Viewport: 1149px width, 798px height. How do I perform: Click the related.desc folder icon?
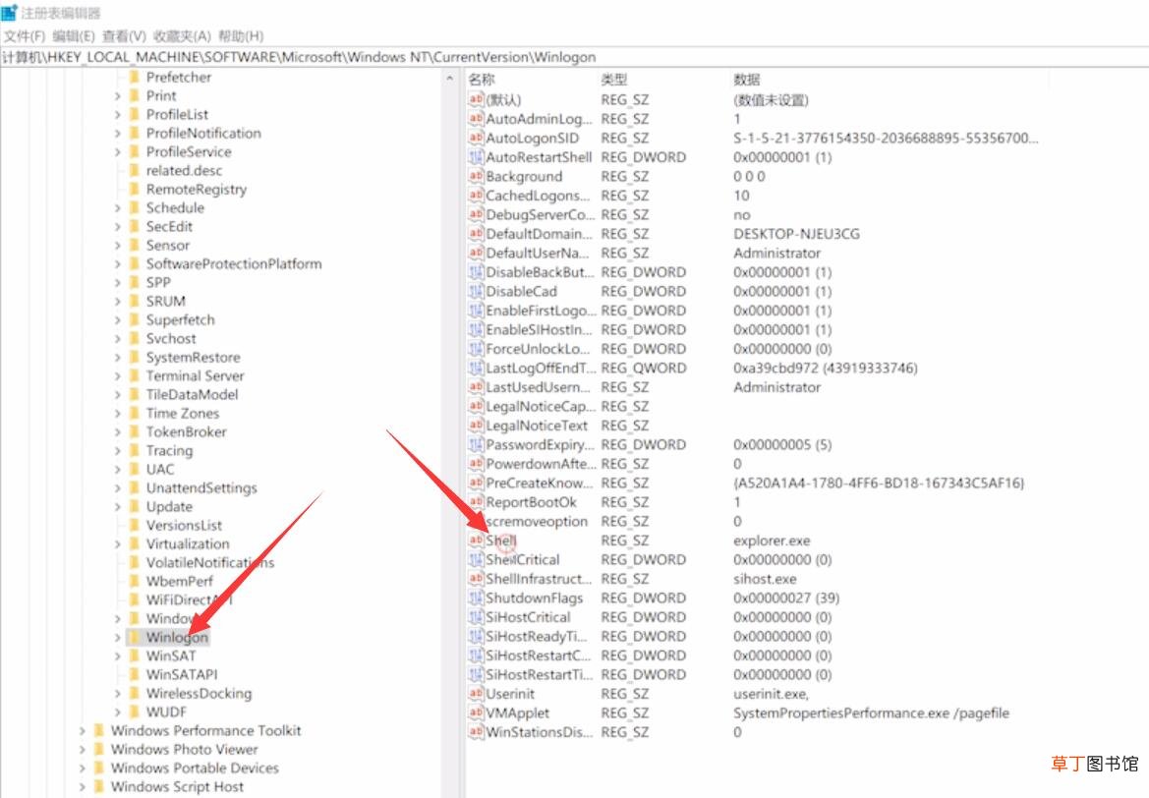[x=134, y=170]
